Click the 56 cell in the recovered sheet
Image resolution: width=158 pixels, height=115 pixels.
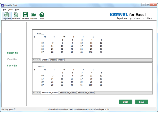(x=101, y=85)
